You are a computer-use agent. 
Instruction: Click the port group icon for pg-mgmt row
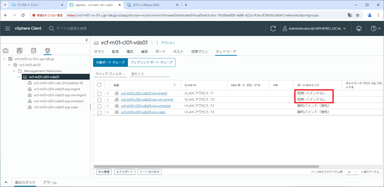[117, 93]
